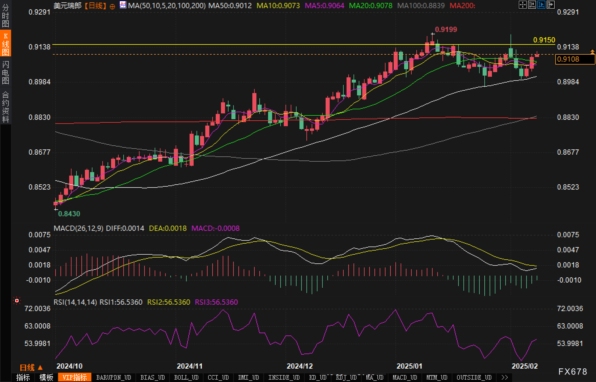Click the orange arrow marker above 0.9108

point(592,52)
